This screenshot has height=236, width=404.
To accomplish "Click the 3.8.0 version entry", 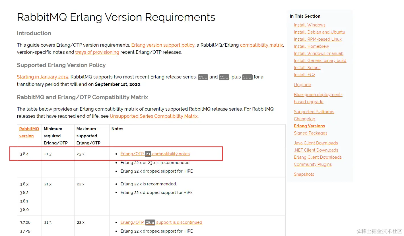I will [x=24, y=210].
